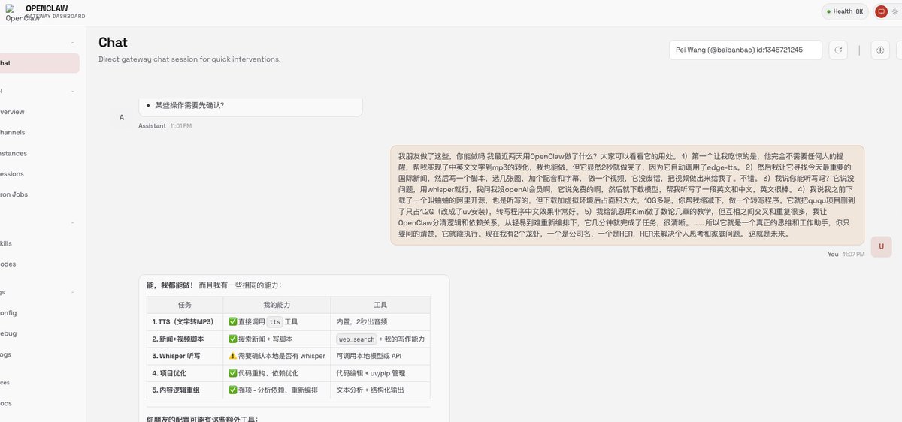
Task: Click '代码重构、依赖优化' table cell
Action: [x=277, y=373]
